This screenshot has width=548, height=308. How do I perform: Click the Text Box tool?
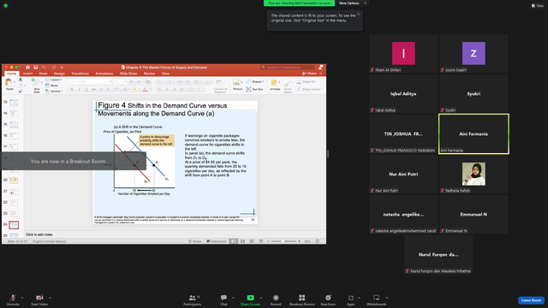click(254, 89)
